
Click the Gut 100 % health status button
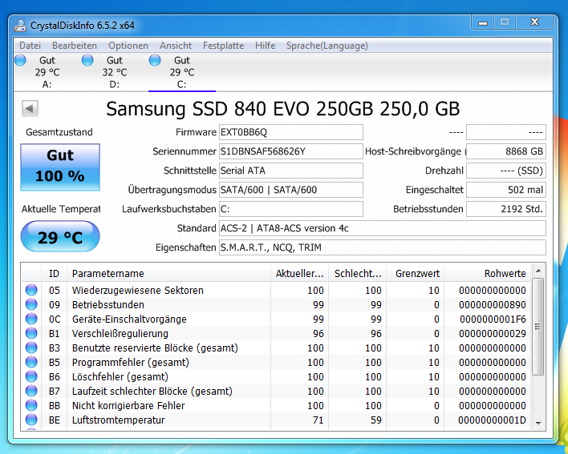point(60,167)
